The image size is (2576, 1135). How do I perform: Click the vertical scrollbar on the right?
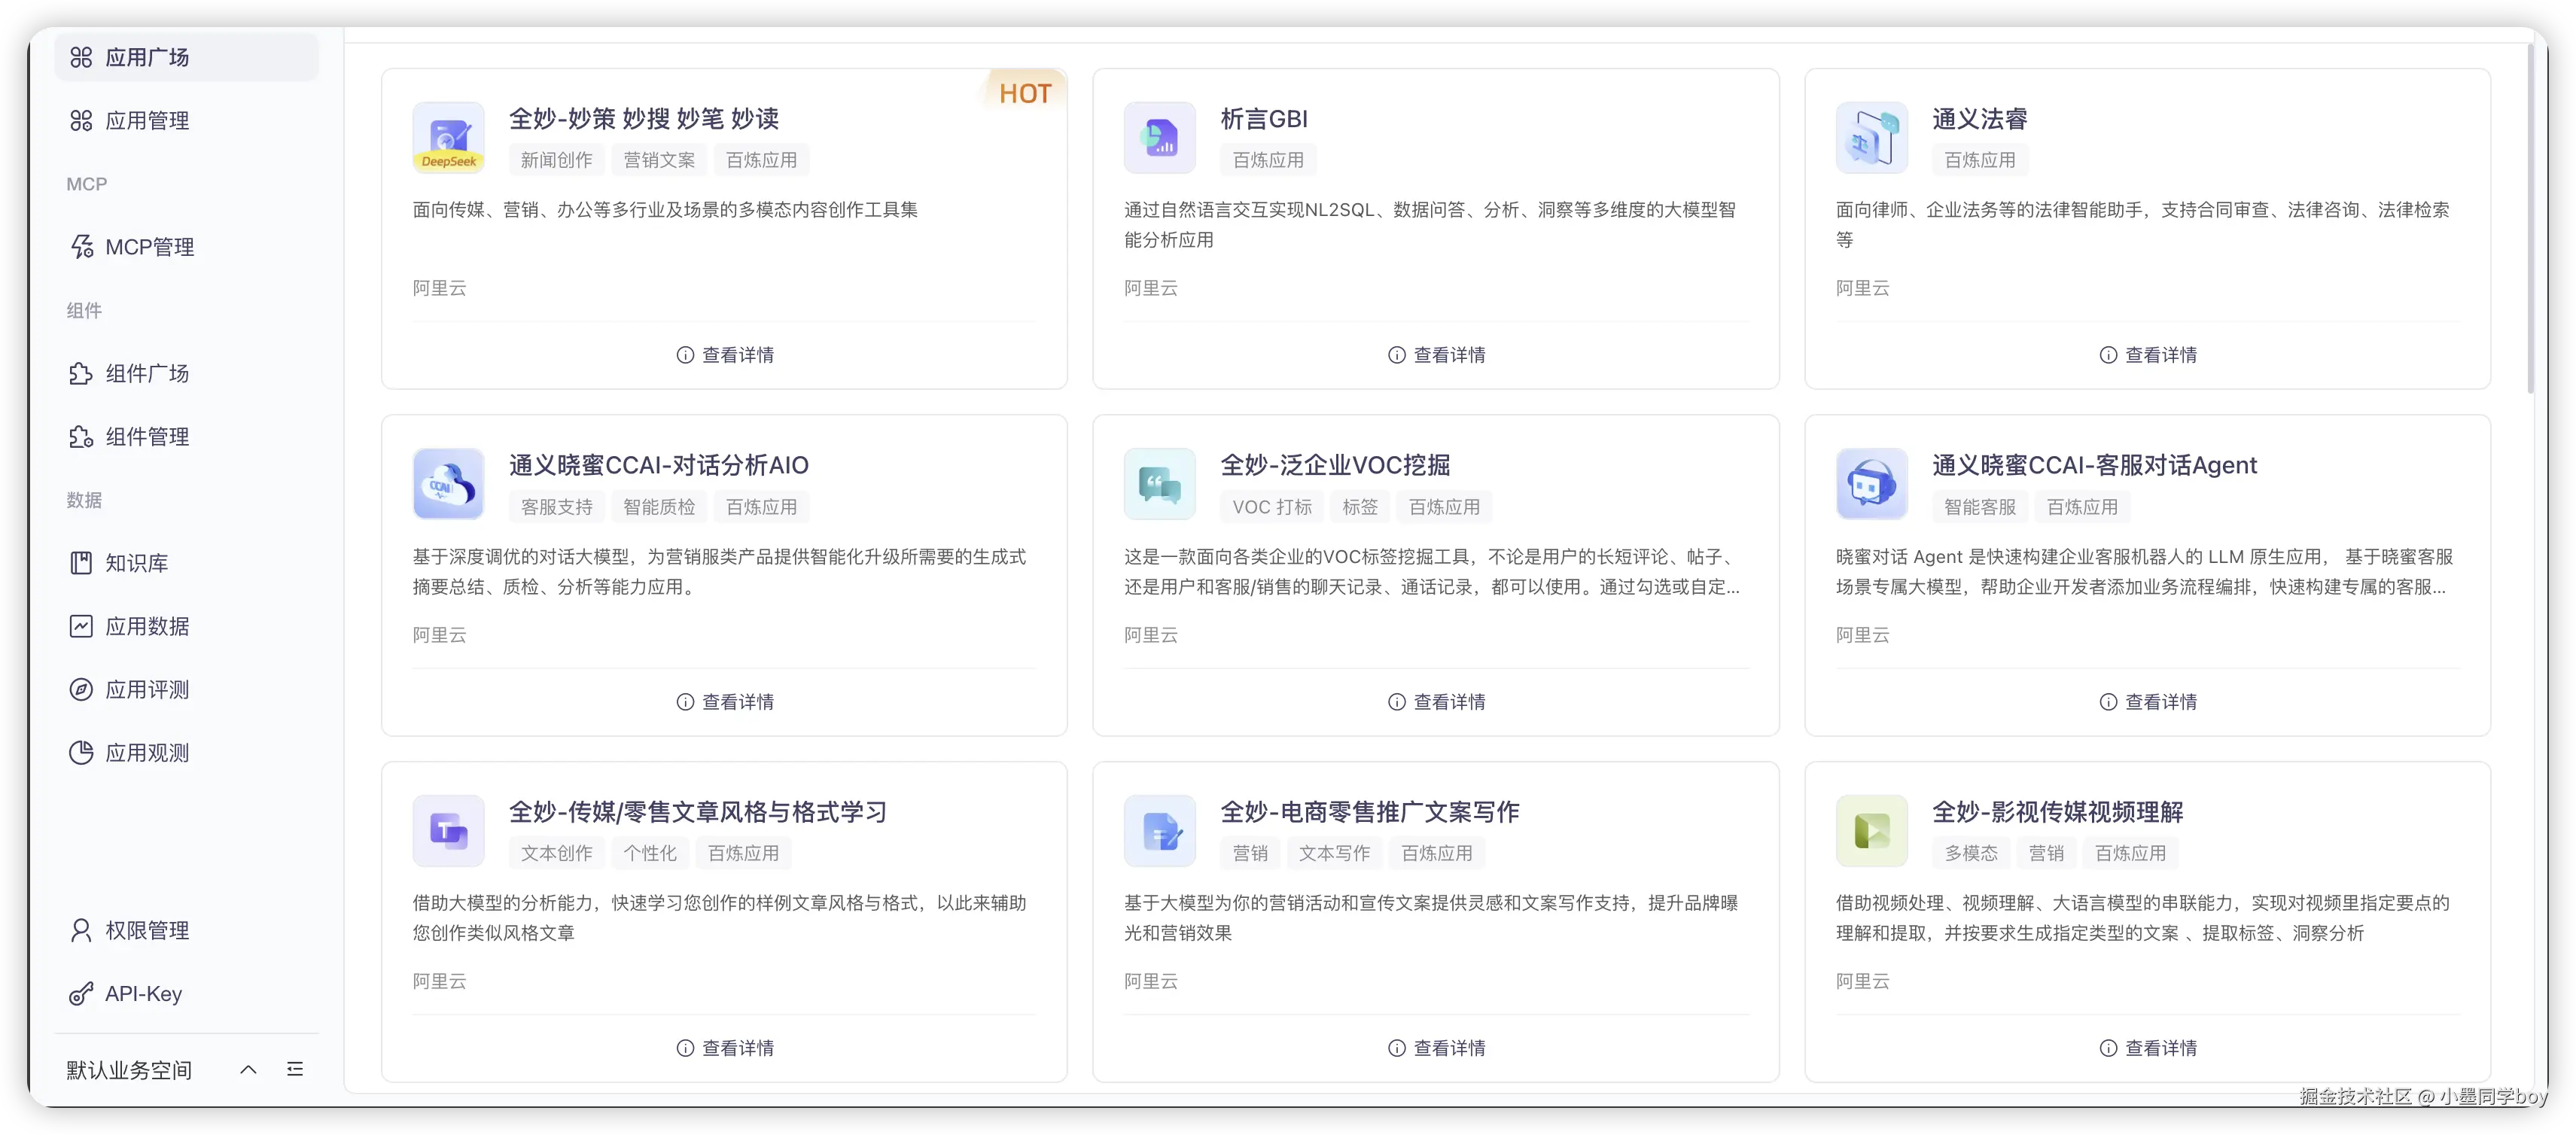(2530, 220)
